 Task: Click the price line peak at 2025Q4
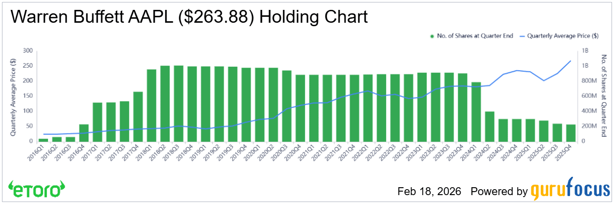coord(570,61)
